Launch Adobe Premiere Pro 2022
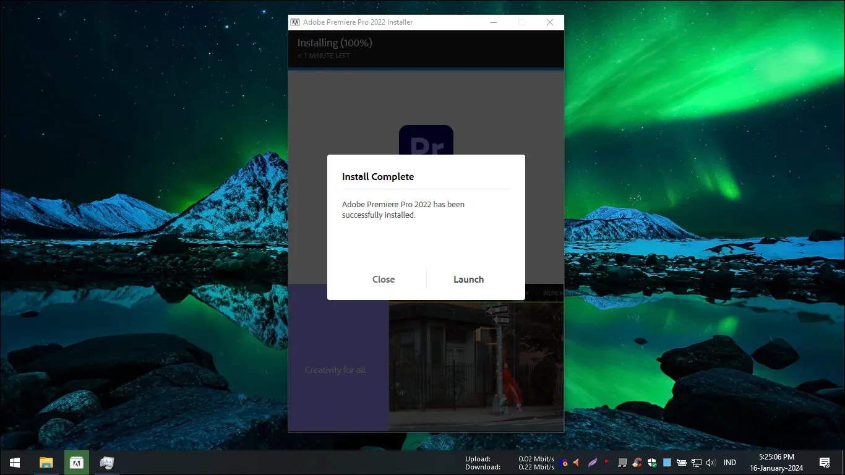Viewport: 845px width, 475px height. pyautogui.click(x=468, y=279)
